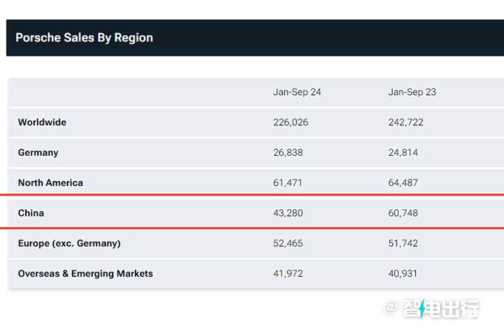The width and height of the screenshot is (504, 336).
Task: Click North America's 61,471 cell
Action: (x=288, y=182)
